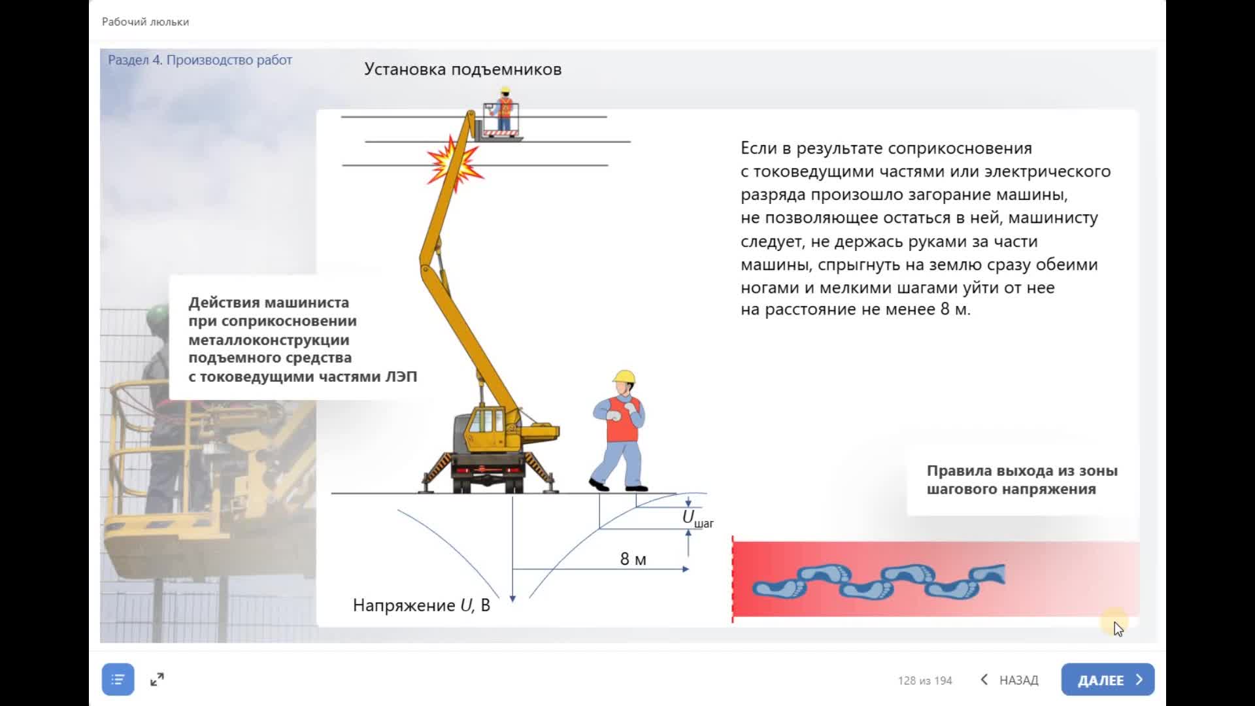Click the back chevron next to НАЗАД

coord(984,680)
